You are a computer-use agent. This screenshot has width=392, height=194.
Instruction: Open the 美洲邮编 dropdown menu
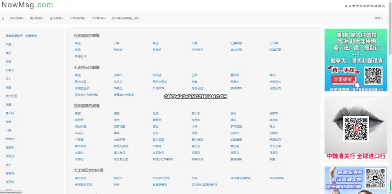[x=37, y=18]
